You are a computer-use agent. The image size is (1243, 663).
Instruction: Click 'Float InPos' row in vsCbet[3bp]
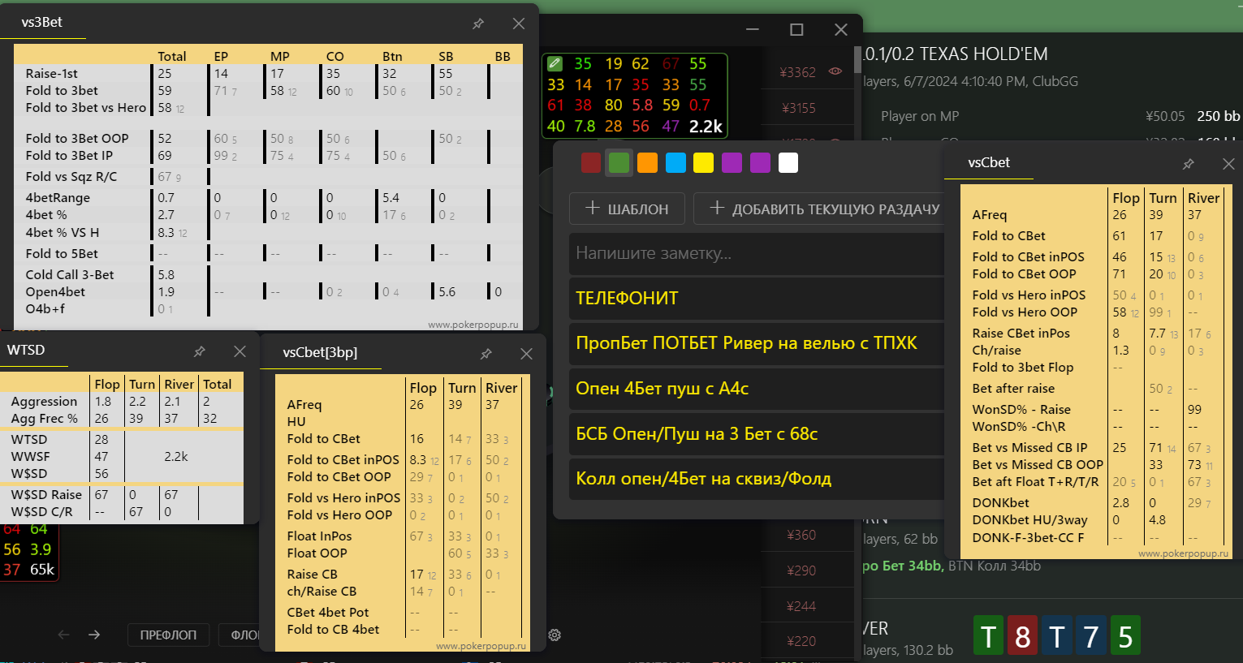tap(319, 536)
